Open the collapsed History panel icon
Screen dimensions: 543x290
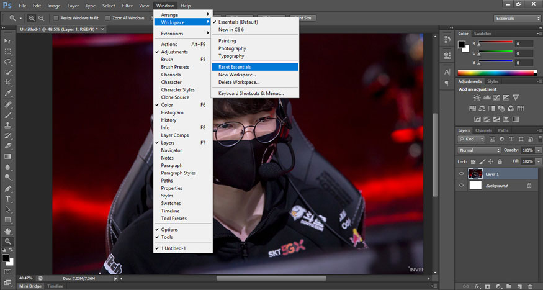(447, 40)
